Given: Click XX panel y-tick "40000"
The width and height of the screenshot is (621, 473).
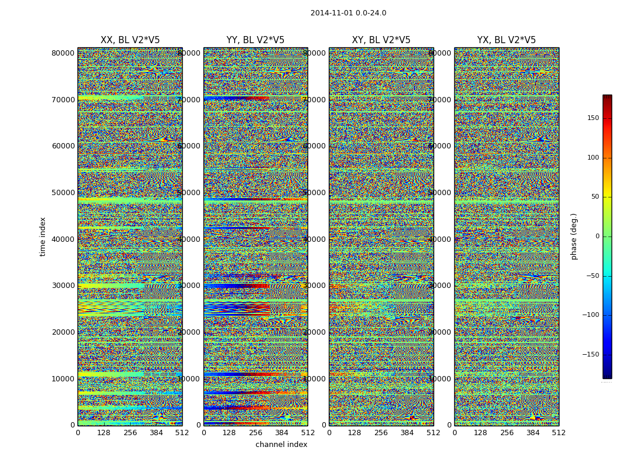Looking at the screenshot, I should pos(63,239).
